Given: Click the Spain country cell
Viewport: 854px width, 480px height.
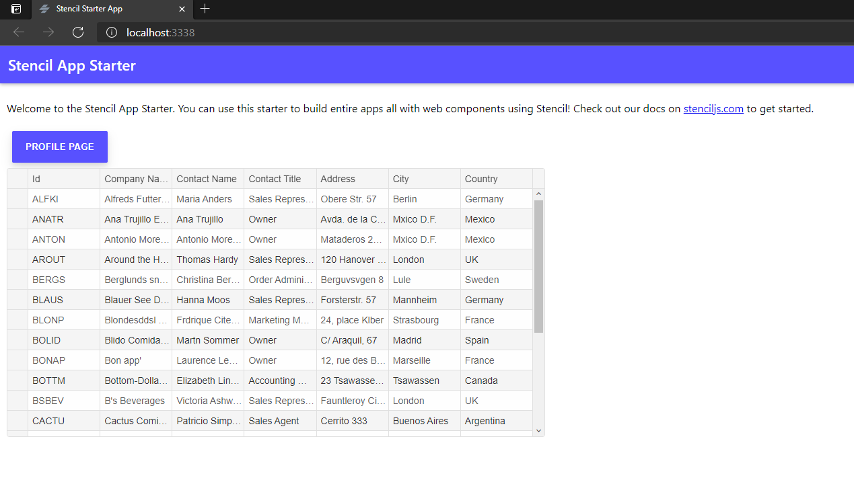Looking at the screenshot, I should (x=497, y=340).
